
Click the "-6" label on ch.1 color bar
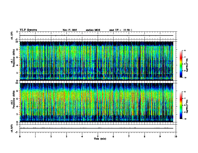(184, 50)
